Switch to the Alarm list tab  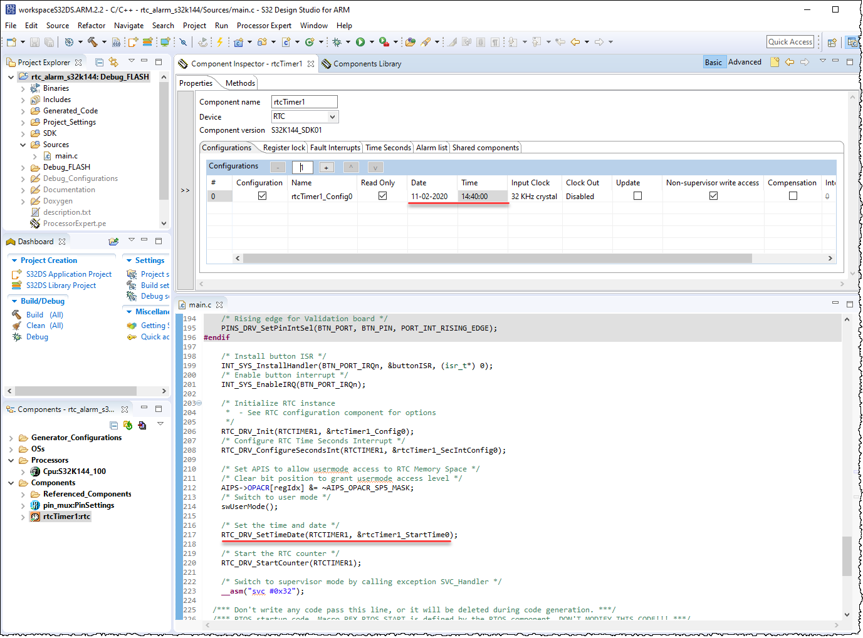tap(432, 148)
